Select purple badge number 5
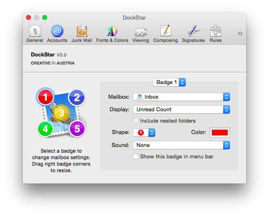The image size is (269, 216). [x=77, y=129]
